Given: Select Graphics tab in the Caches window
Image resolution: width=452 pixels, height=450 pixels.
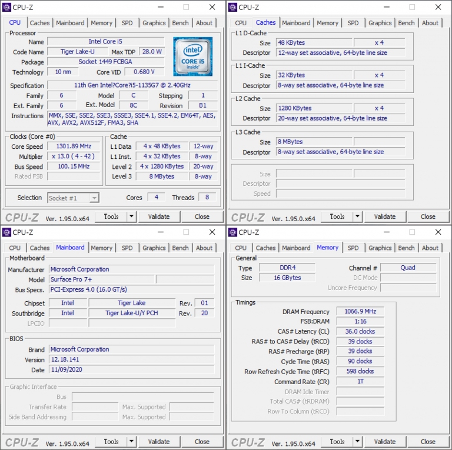Looking at the screenshot, I should [x=380, y=23].
